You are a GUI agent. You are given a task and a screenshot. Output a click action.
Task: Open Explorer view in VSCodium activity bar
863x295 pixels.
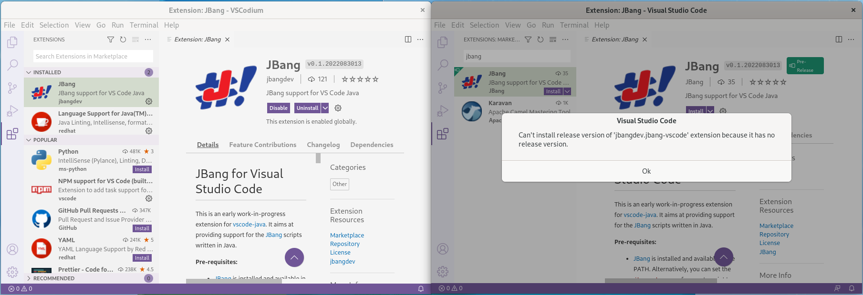12,42
